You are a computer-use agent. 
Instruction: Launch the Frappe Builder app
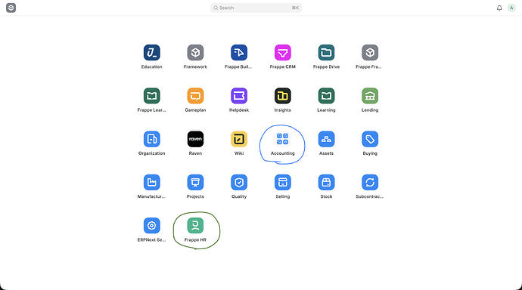[x=239, y=52]
